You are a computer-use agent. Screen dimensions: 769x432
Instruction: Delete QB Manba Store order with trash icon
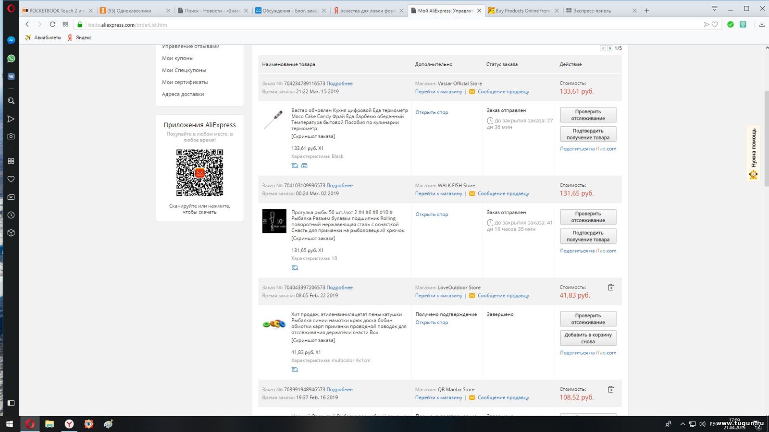(611, 389)
